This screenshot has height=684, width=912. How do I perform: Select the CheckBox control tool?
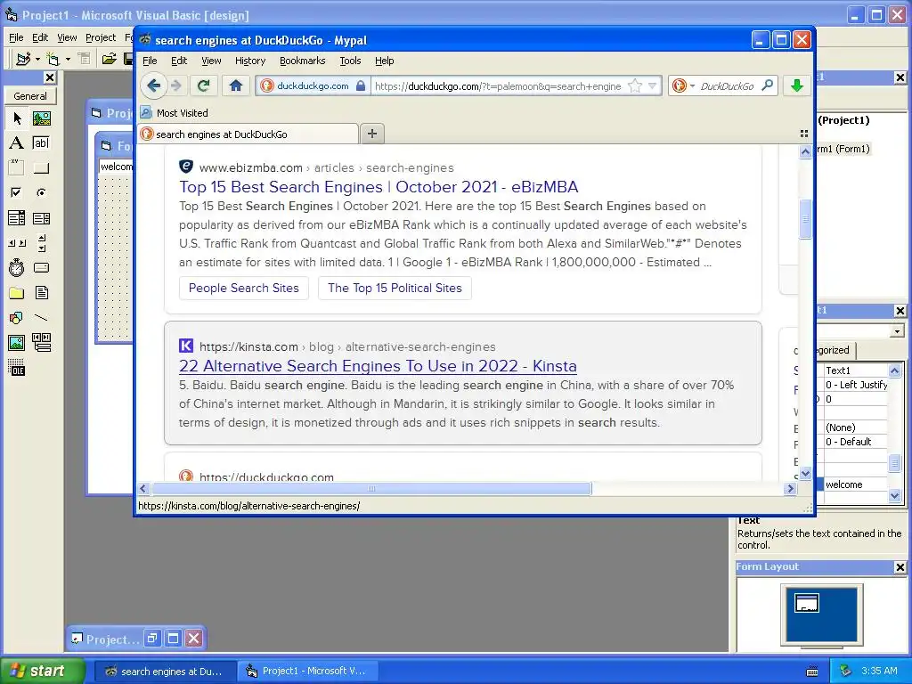[x=17, y=192]
